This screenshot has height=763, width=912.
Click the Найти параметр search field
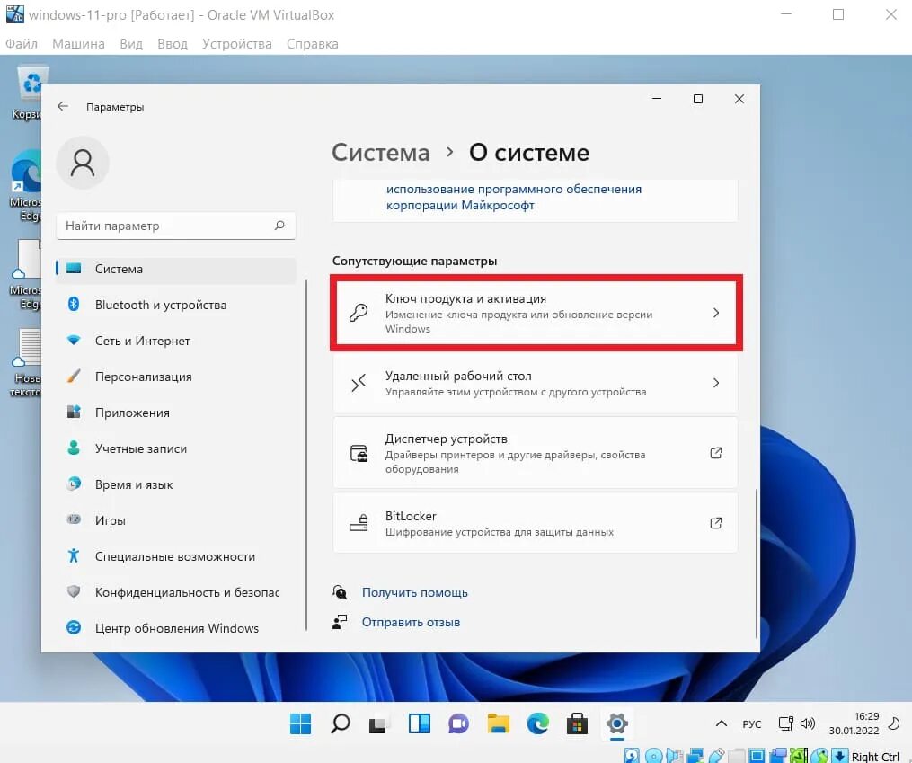(175, 226)
